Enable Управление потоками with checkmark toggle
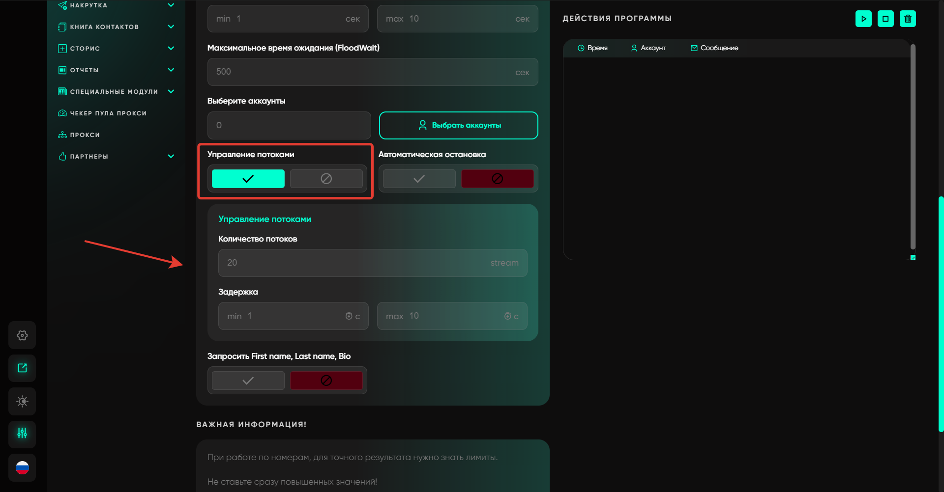The height and width of the screenshot is (492, 944). point(248,179)
